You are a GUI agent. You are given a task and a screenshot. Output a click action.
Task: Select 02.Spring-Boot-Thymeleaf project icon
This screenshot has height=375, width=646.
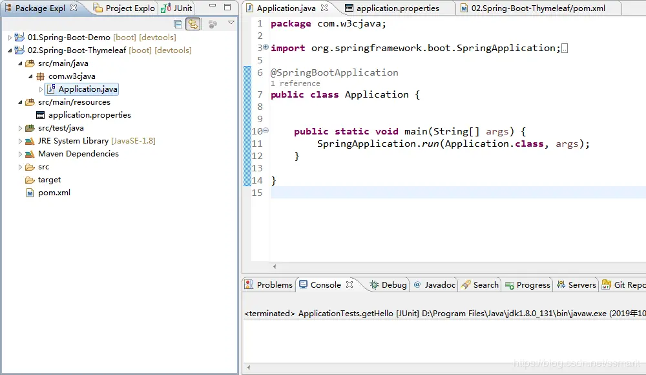[x=19, y=50]
